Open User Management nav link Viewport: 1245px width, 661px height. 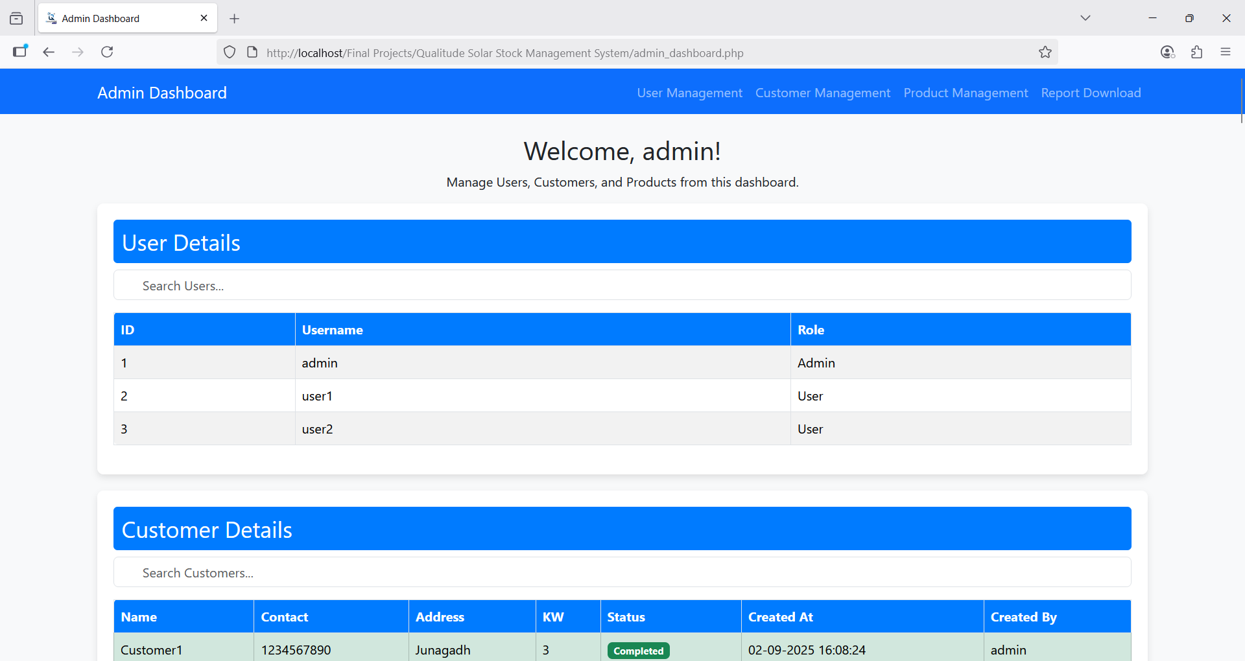pyautogui.click(x=689, y=93)
